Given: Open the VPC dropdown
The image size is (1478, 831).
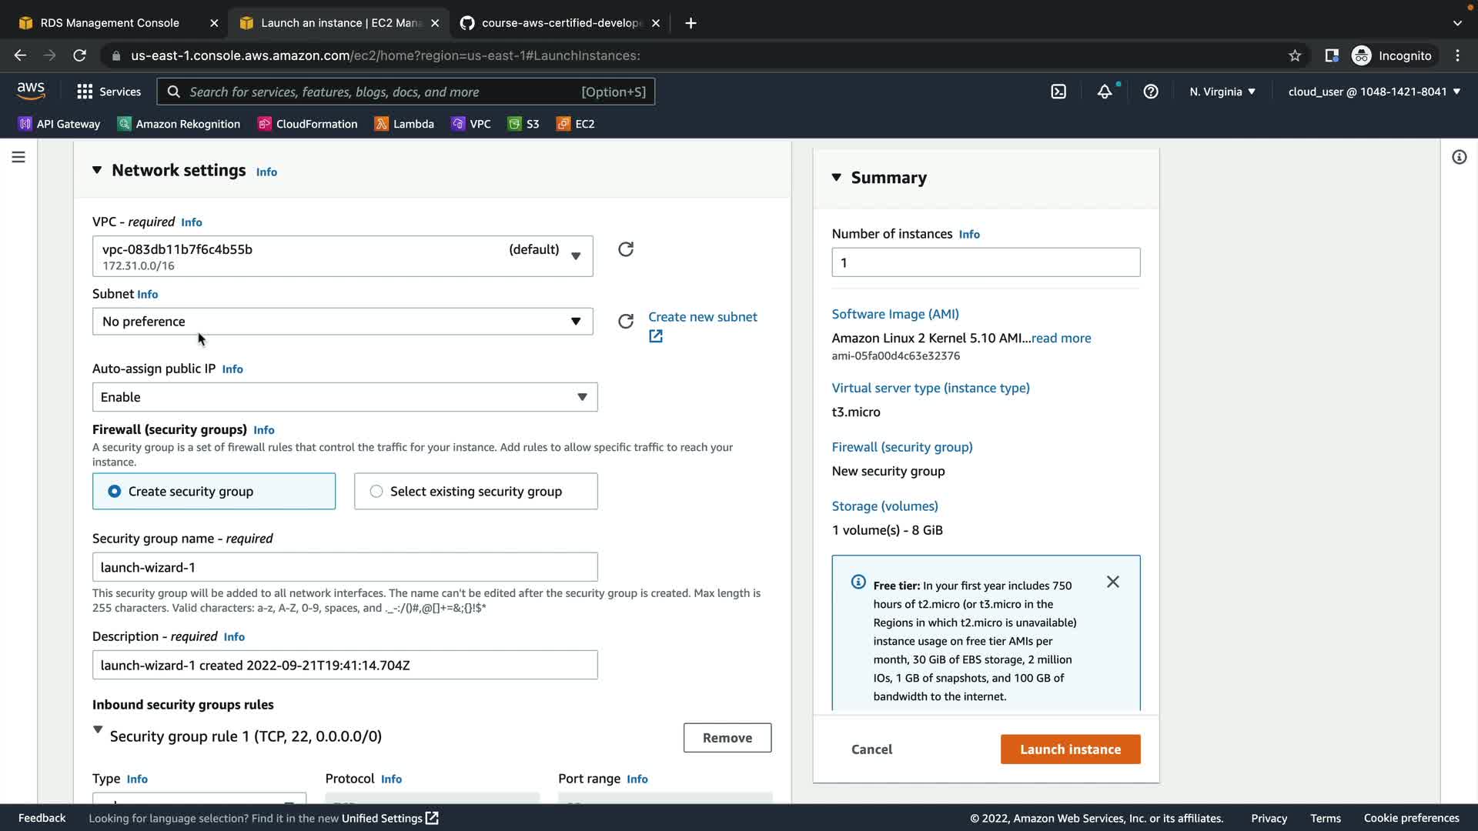Looking at the screenshot, I should click(x=343, y=256).
